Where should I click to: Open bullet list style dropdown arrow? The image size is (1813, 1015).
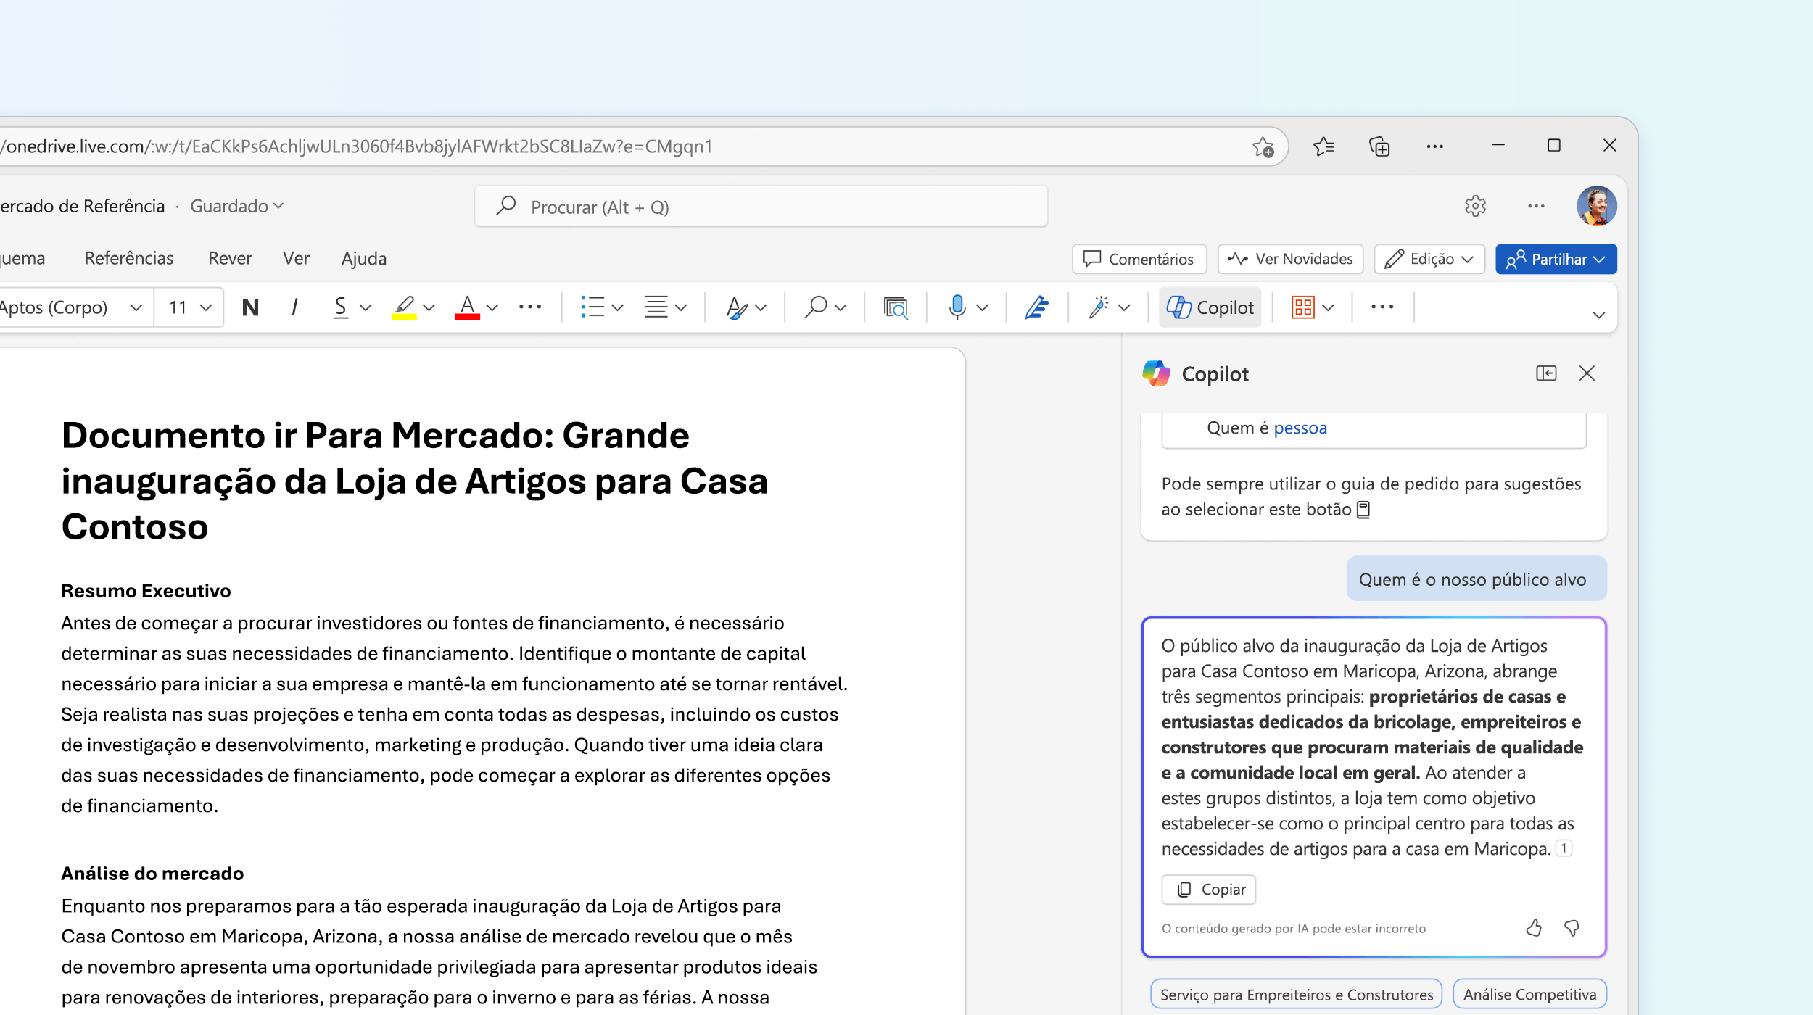coord(618,307)
